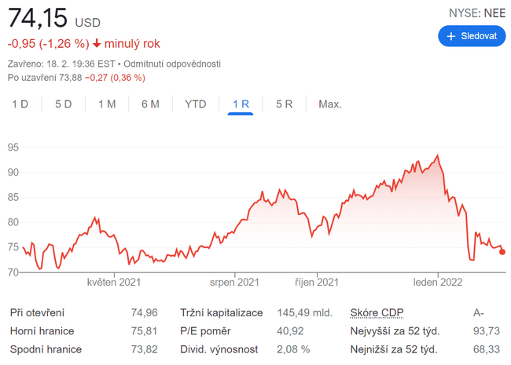
Task: Show the Max. time range
Action: (329, 104)
